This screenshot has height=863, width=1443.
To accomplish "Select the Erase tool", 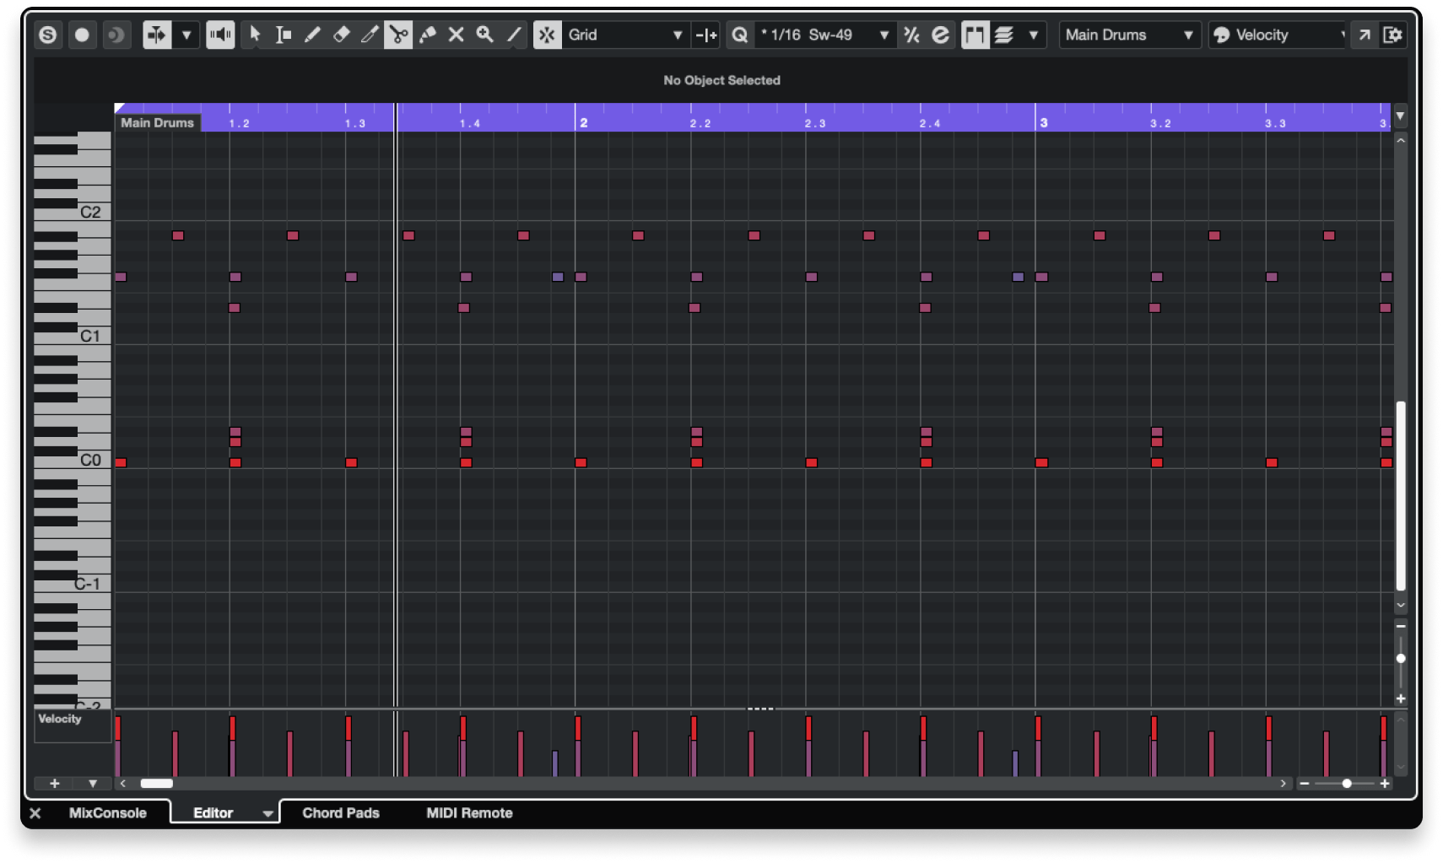I will tap(341, 35).
